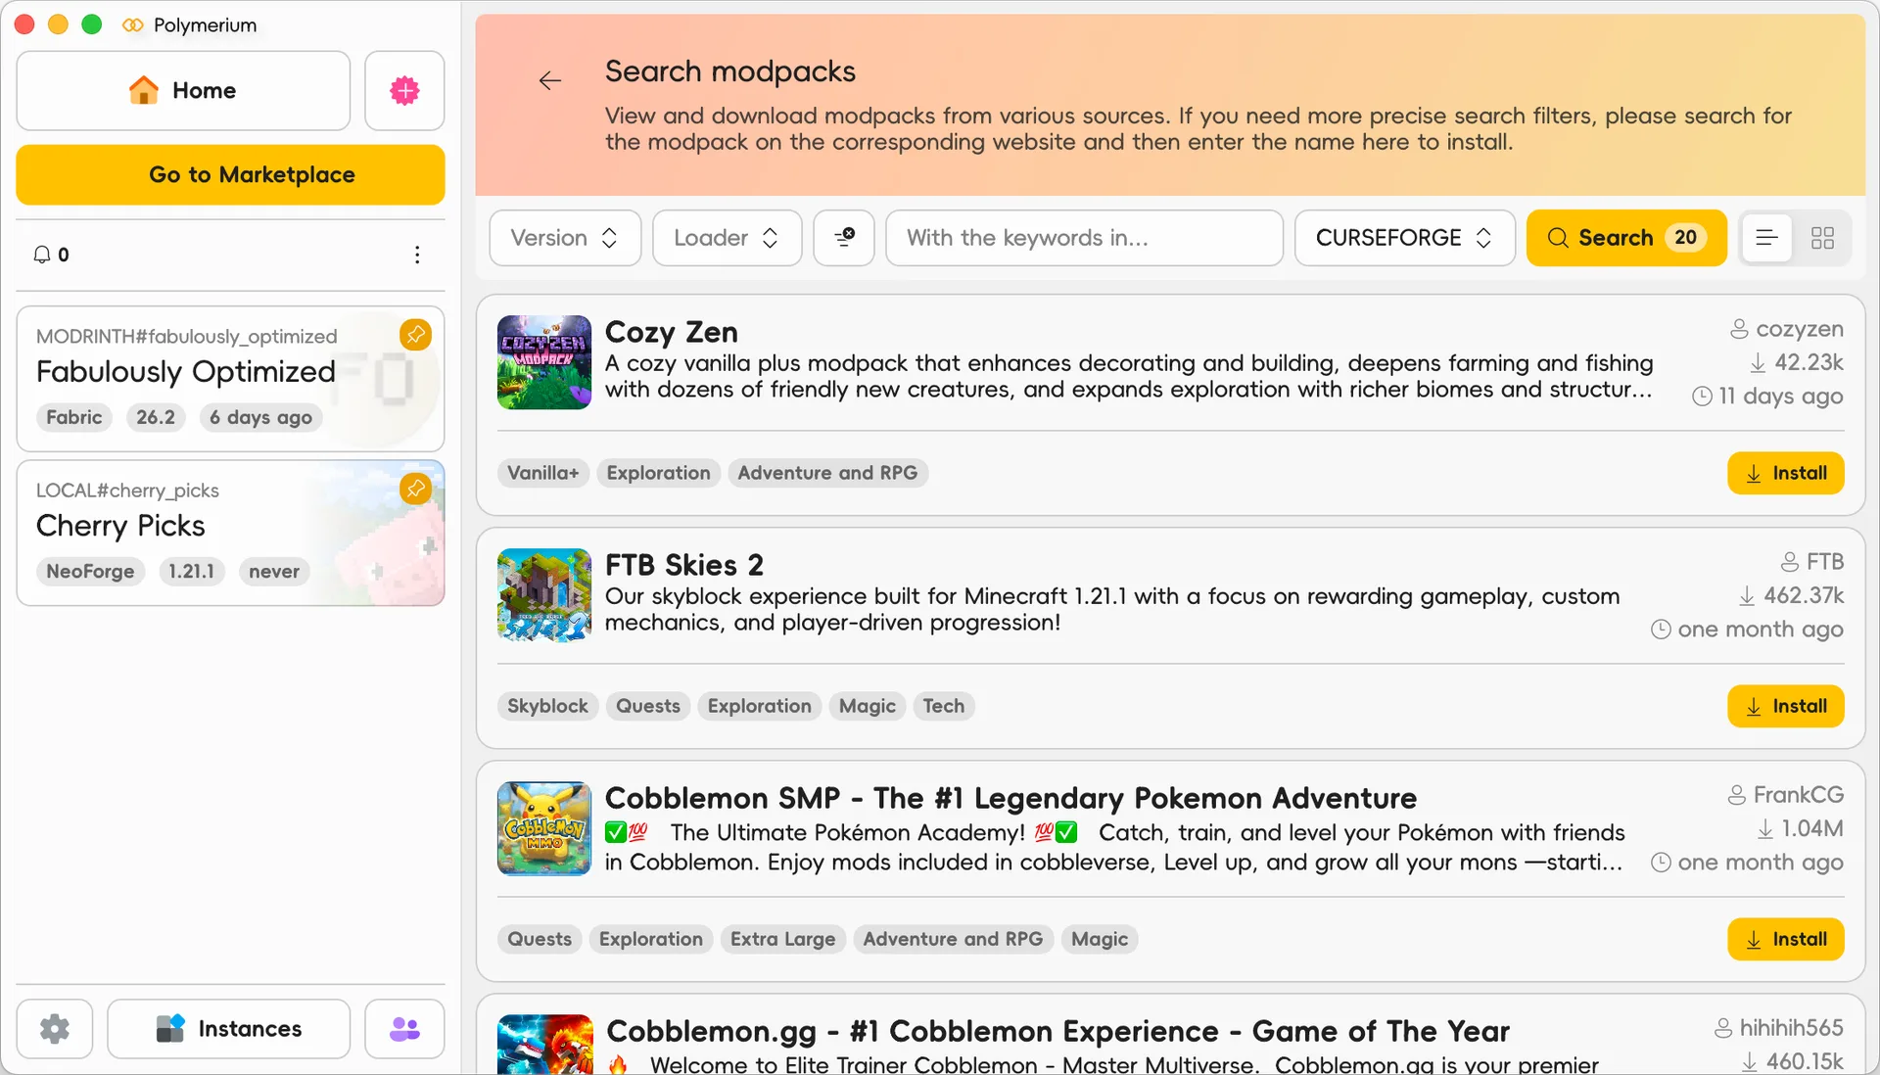Click the Quests tag on Cobblemon SMP

pyautogui.click(x=540, y=939)
